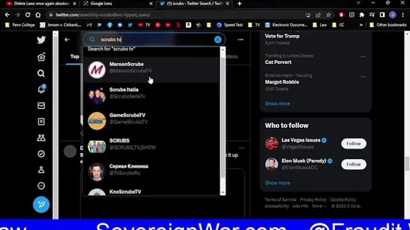The width and height of the screenshot is (410, 230).
Task: Click GameScrubsTV profile avatar
Action: click(97, 121)
